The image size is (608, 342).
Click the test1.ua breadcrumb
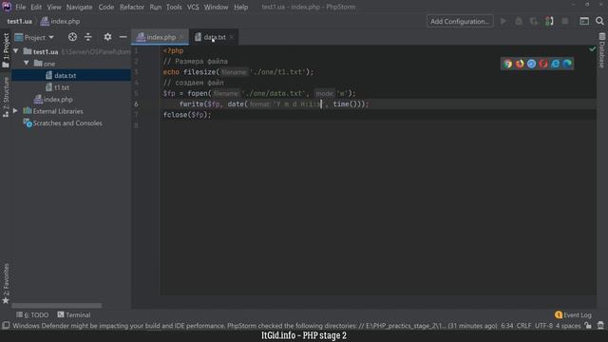pos(19,21)
